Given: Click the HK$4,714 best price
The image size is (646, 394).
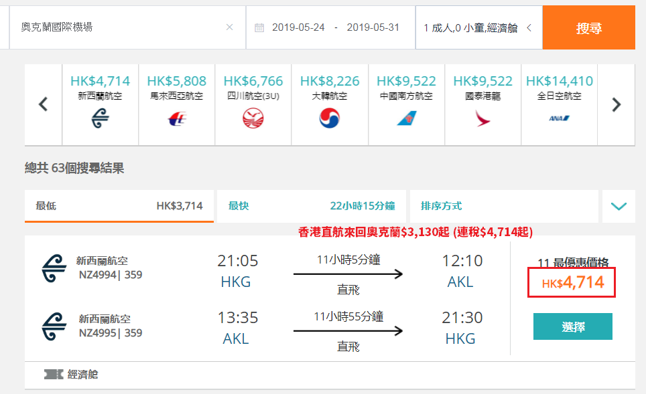Looking at the screenshot, I should click(572, 282).
